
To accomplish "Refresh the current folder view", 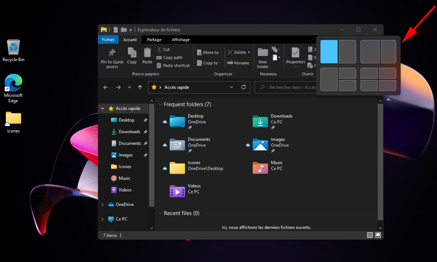I will tap(244, 87).
